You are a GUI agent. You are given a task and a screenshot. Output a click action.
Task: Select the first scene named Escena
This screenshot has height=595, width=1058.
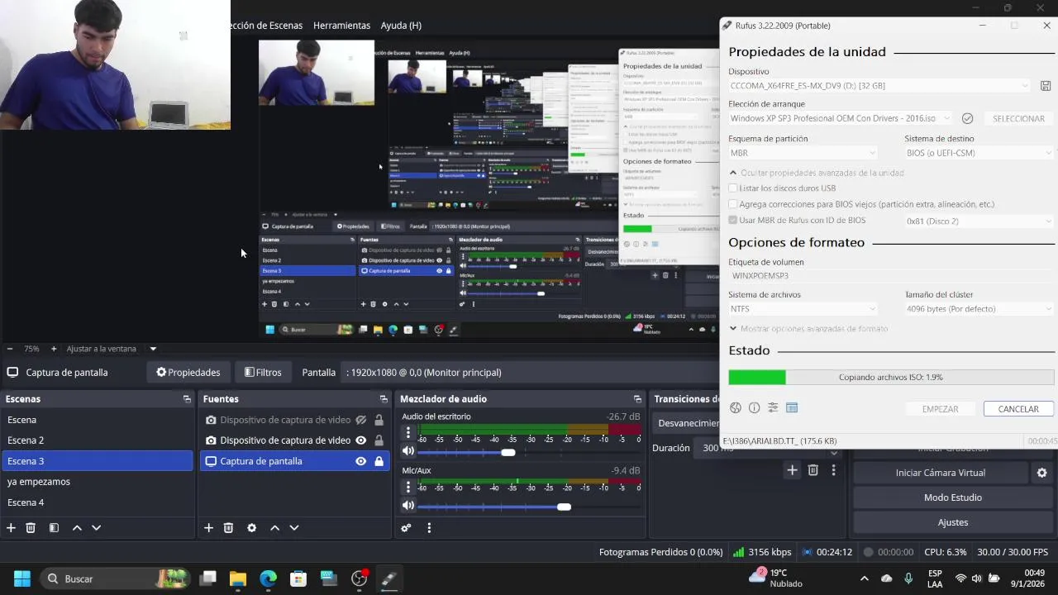tap(98, 420)
